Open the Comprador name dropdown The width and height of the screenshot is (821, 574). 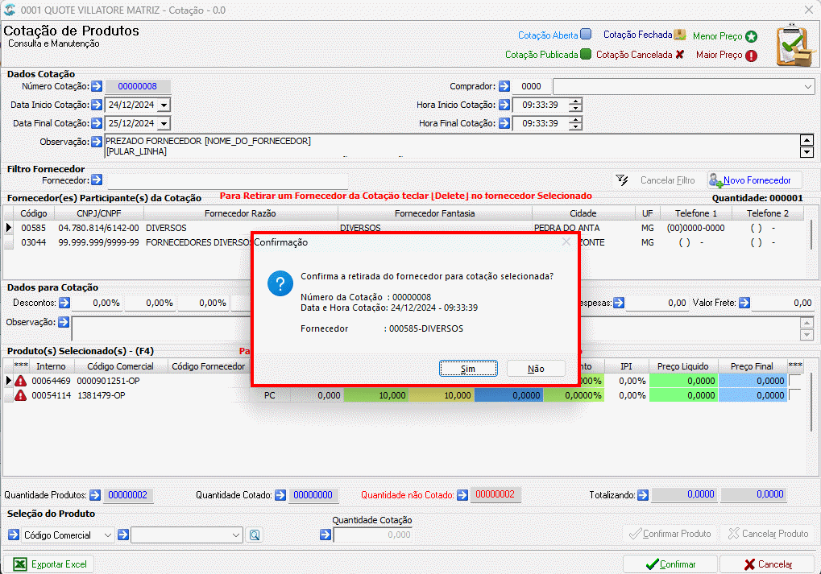click(x=808, y=86)
